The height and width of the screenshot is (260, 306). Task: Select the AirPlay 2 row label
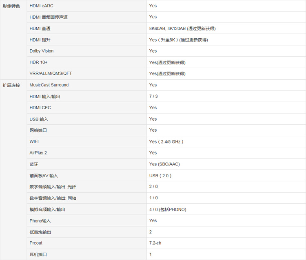(x=38, y=153)
